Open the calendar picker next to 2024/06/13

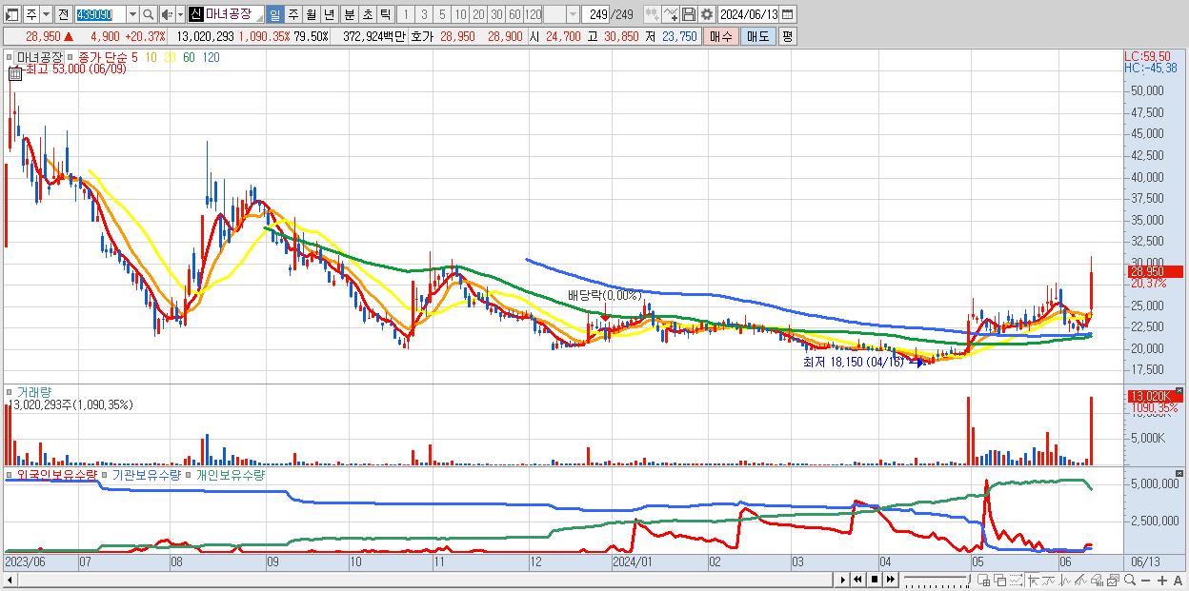tap(787, 14)
